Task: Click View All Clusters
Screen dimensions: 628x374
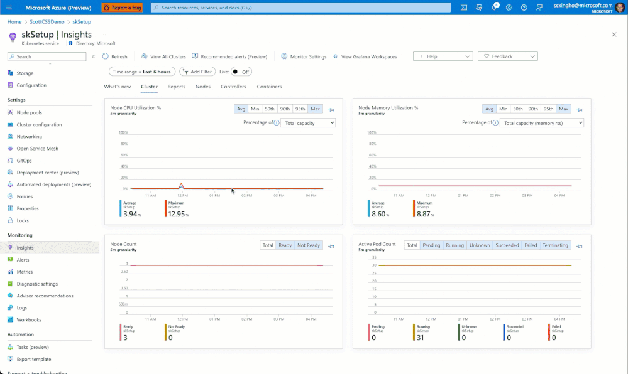Action: click(x=163, y=56)
